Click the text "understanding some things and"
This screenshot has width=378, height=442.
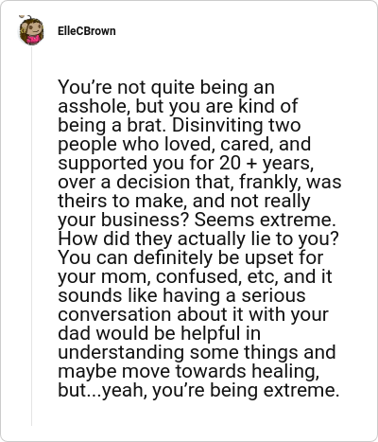click(197, 352)
